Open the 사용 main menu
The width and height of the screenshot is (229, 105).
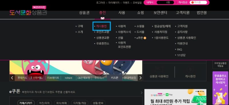coord(122,13)
